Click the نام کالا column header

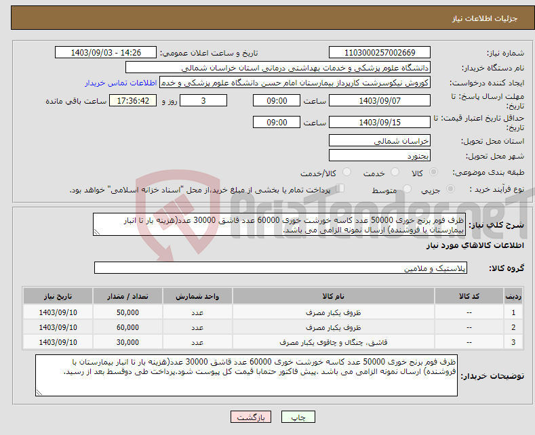tap(334, 296)
